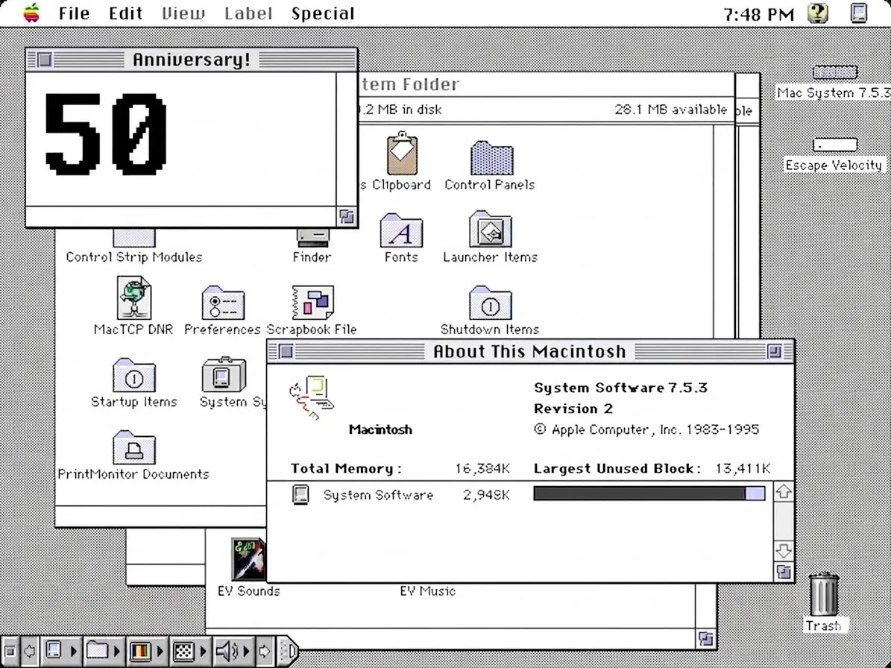Click the scroll up arrow in About This Macintosh
Screen dimensions: 891x668
coord(784,493)
